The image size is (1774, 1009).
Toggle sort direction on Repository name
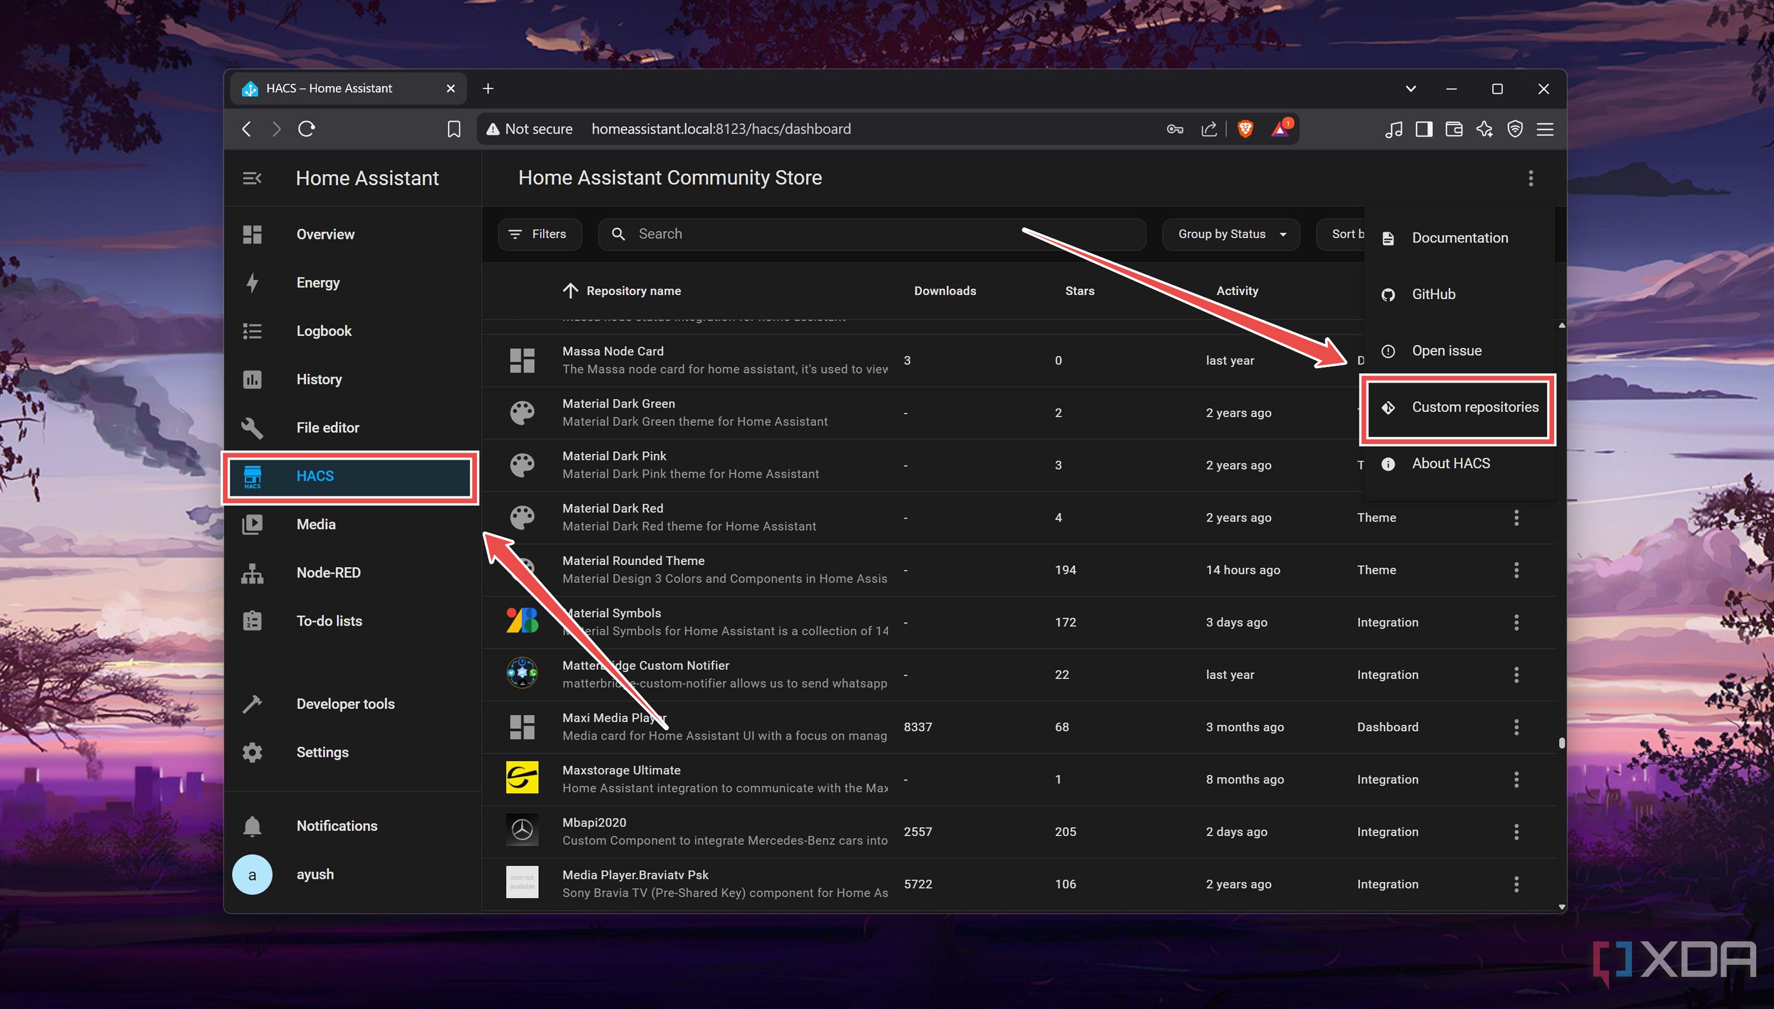point(570,291)
